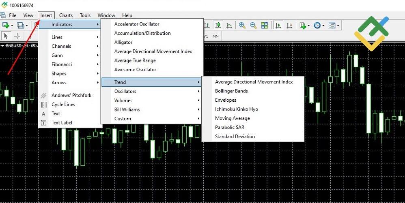405x203 pixels.
Task: Click the Text Label 'T' icon
Action: click(x=44, y=123)
